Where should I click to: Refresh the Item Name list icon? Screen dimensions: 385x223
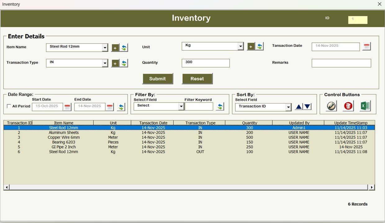click(124, 48)
